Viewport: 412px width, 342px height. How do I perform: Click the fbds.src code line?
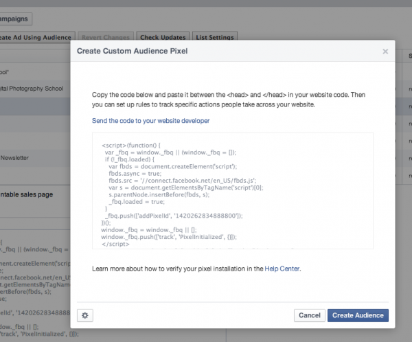click(x=183, y=181)
